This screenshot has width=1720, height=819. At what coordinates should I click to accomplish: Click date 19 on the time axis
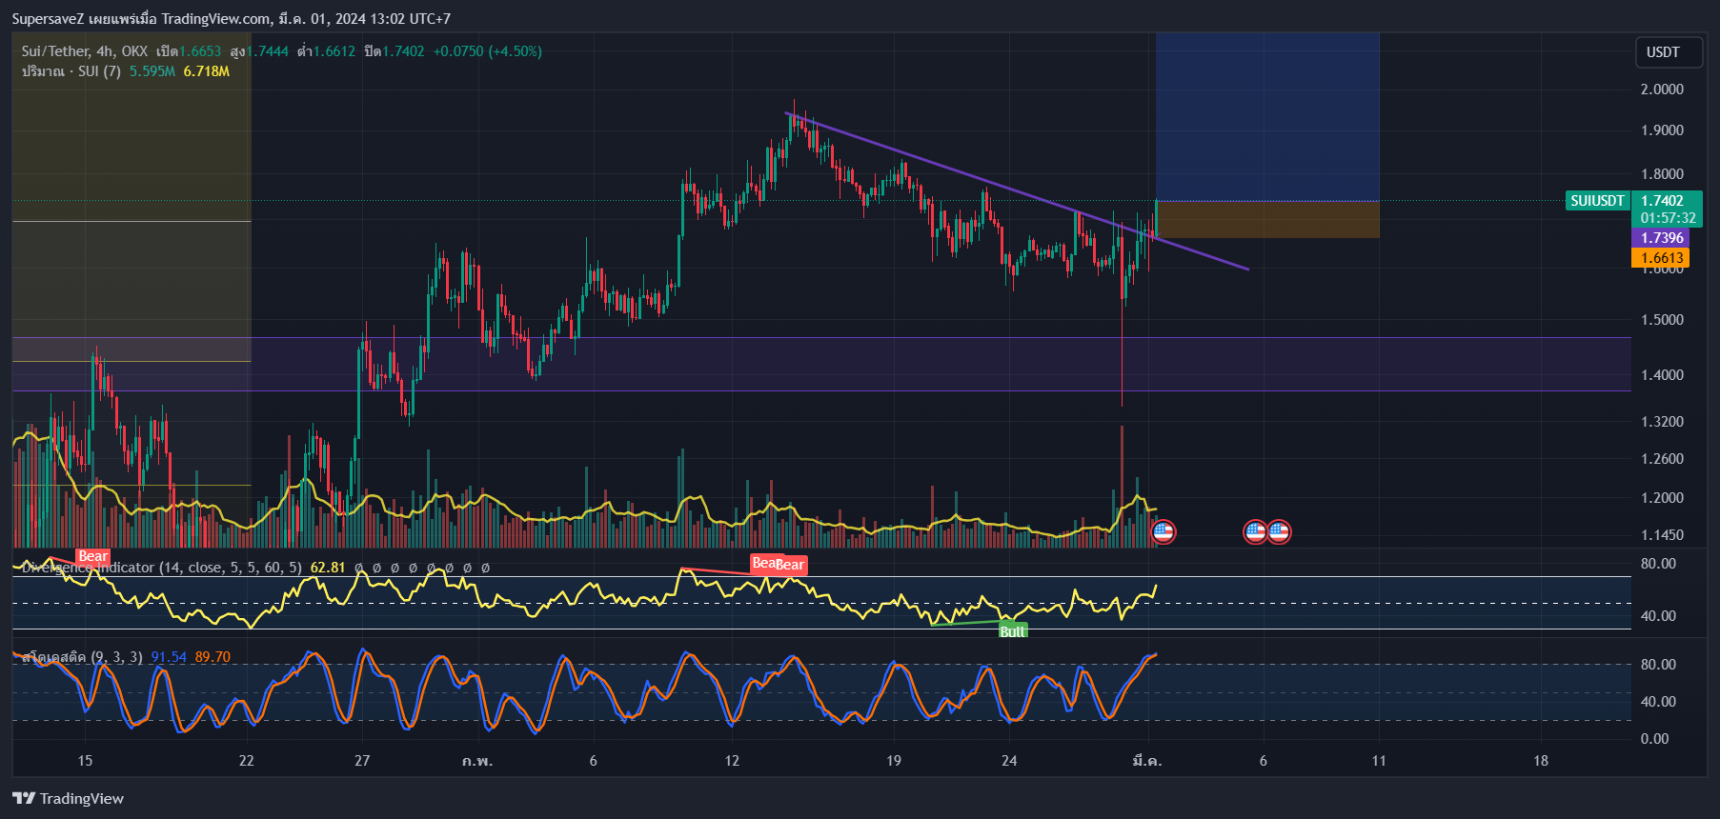894,761
